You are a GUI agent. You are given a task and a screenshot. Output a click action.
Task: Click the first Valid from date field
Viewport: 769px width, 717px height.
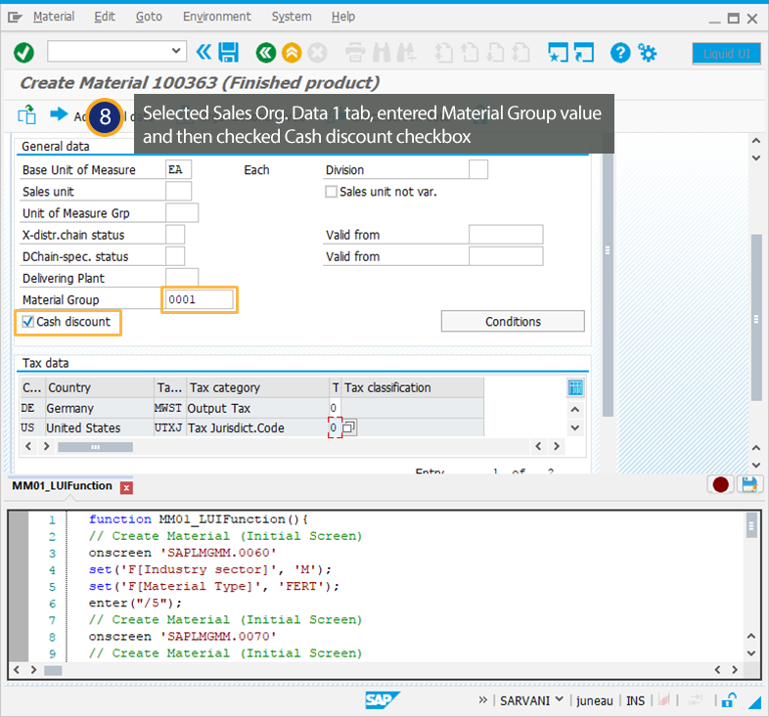point(506,235)
